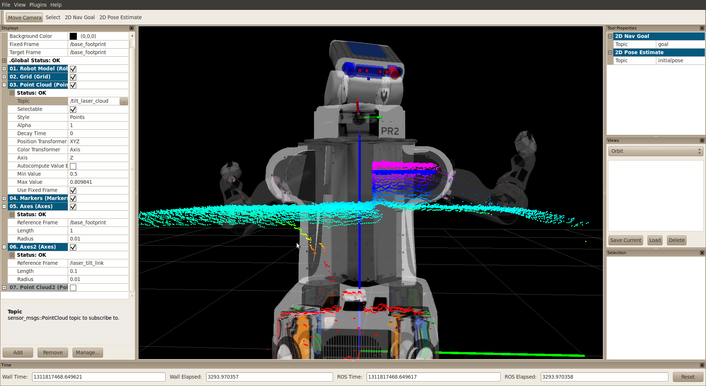This screenshot has height=386, width=706.
Task: Click the Background Color black swatch
Action: point(73,36)
